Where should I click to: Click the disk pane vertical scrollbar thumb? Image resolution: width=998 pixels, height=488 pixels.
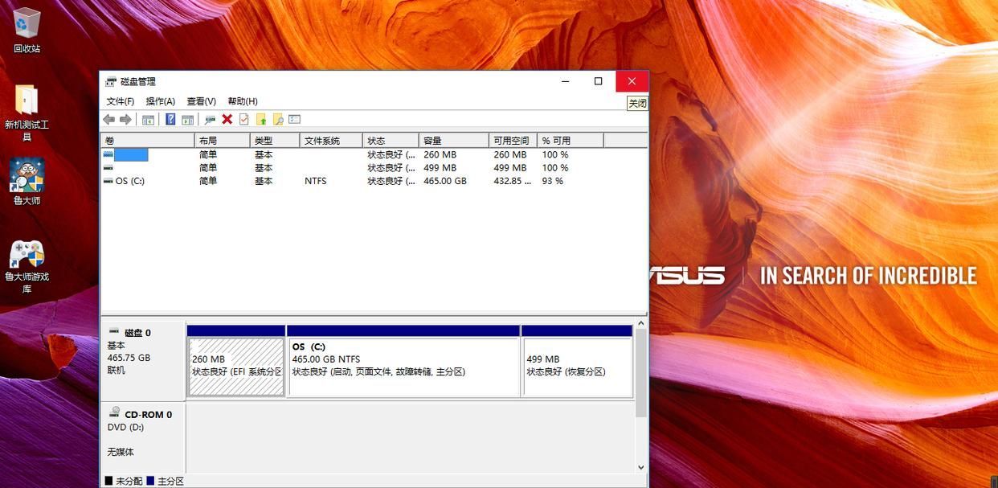[641, 373]
